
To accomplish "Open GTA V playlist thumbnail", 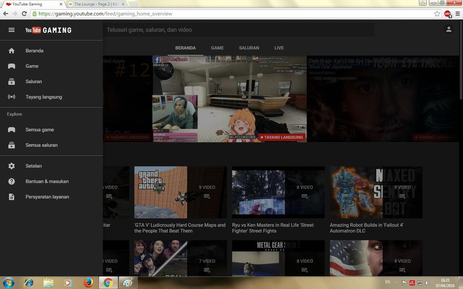I will [180, 192].
